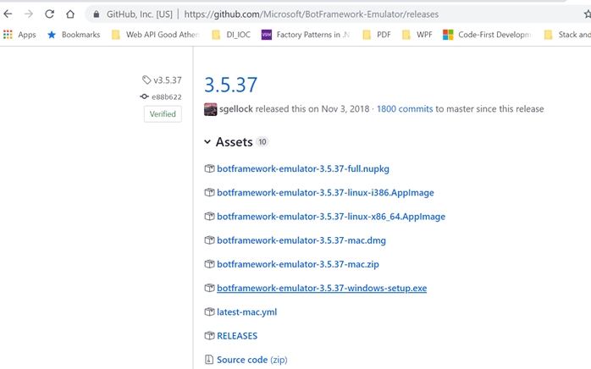Open the 3.5.37 release title link

click(230, 85)
